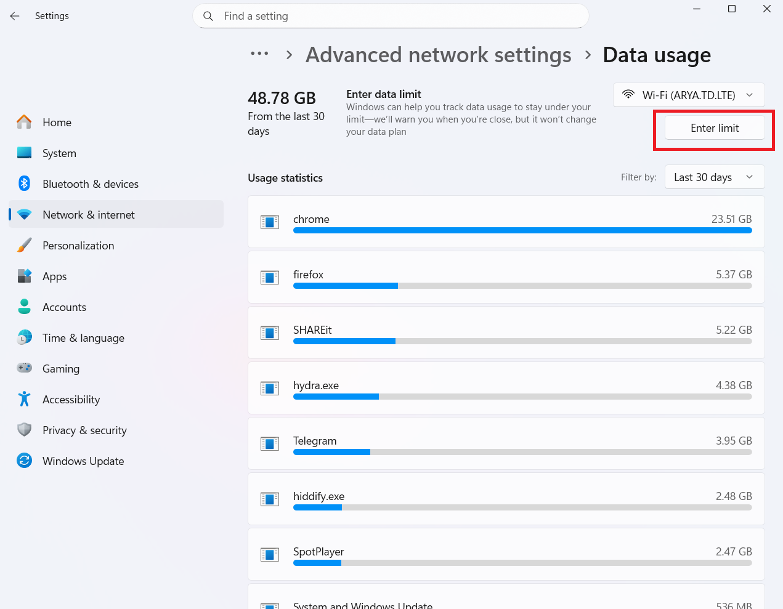This screenshot has width=783, height=609.
Task: Click the Apps icon in sidebar
Action: click(24, 276)
